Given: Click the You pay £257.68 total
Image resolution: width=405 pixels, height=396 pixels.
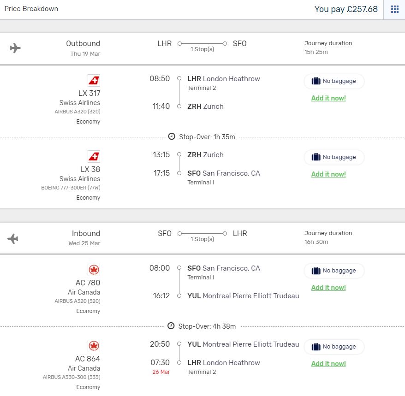Looking at the screenshot, I should 346,9.
